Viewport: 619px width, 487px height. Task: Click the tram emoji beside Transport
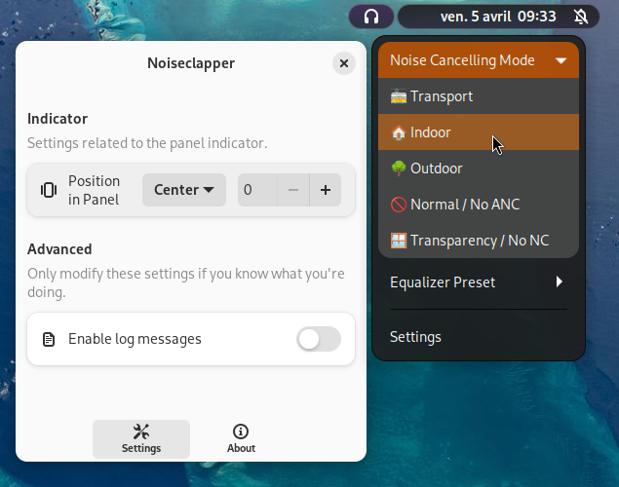[x=399, y=96]
